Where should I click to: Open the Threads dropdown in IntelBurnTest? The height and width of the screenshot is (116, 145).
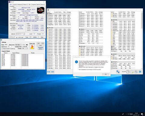point(25,48)
